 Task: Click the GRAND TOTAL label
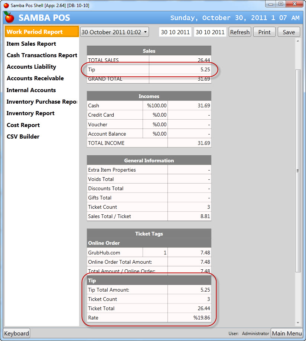click(105, 79)
